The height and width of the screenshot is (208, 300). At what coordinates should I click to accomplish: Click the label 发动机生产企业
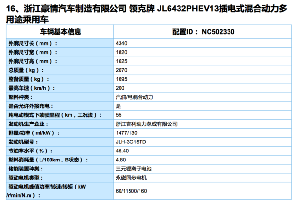coord(28,124)
